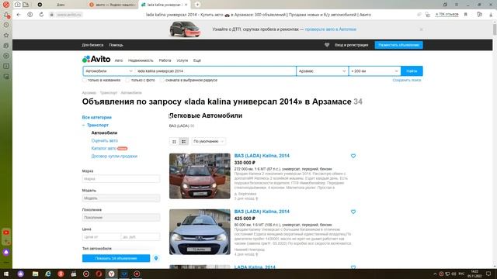
Task: Collapse the Транспорт category tree
Action: point(83,126)
